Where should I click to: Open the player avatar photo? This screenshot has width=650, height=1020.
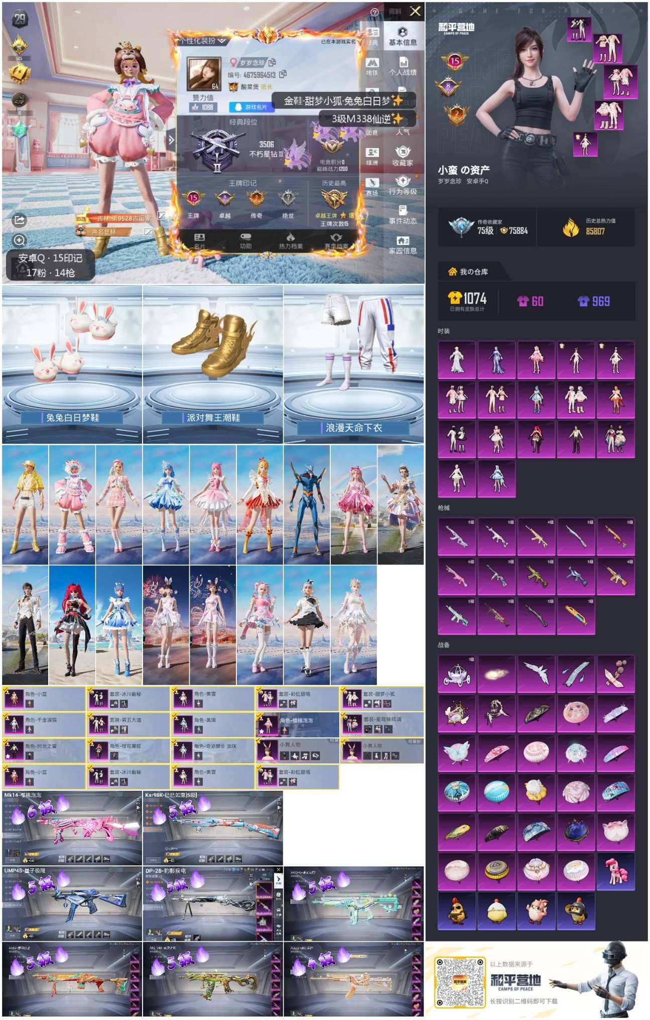pos(204,74)
